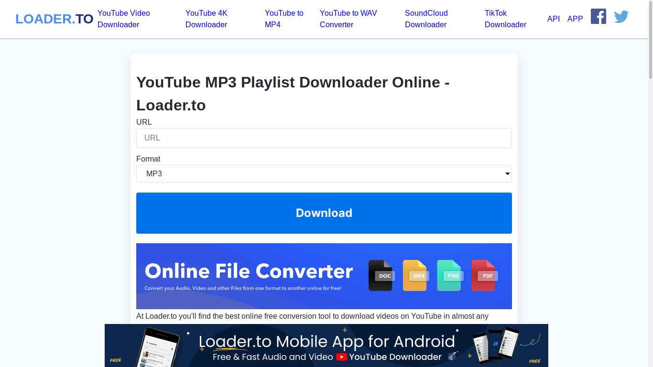Click the YouTube logo in the Android app banner
Viewport: 653px width, 367px height.
341,357
